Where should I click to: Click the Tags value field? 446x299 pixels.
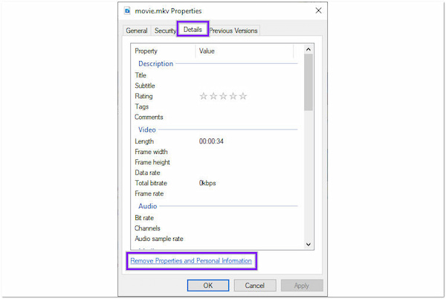point(248,106)
